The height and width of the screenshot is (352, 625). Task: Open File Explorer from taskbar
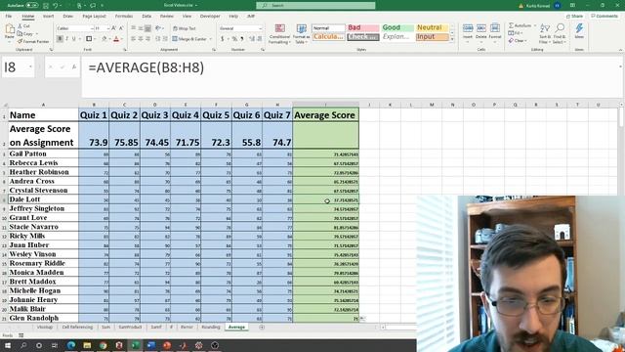point(87,345)
